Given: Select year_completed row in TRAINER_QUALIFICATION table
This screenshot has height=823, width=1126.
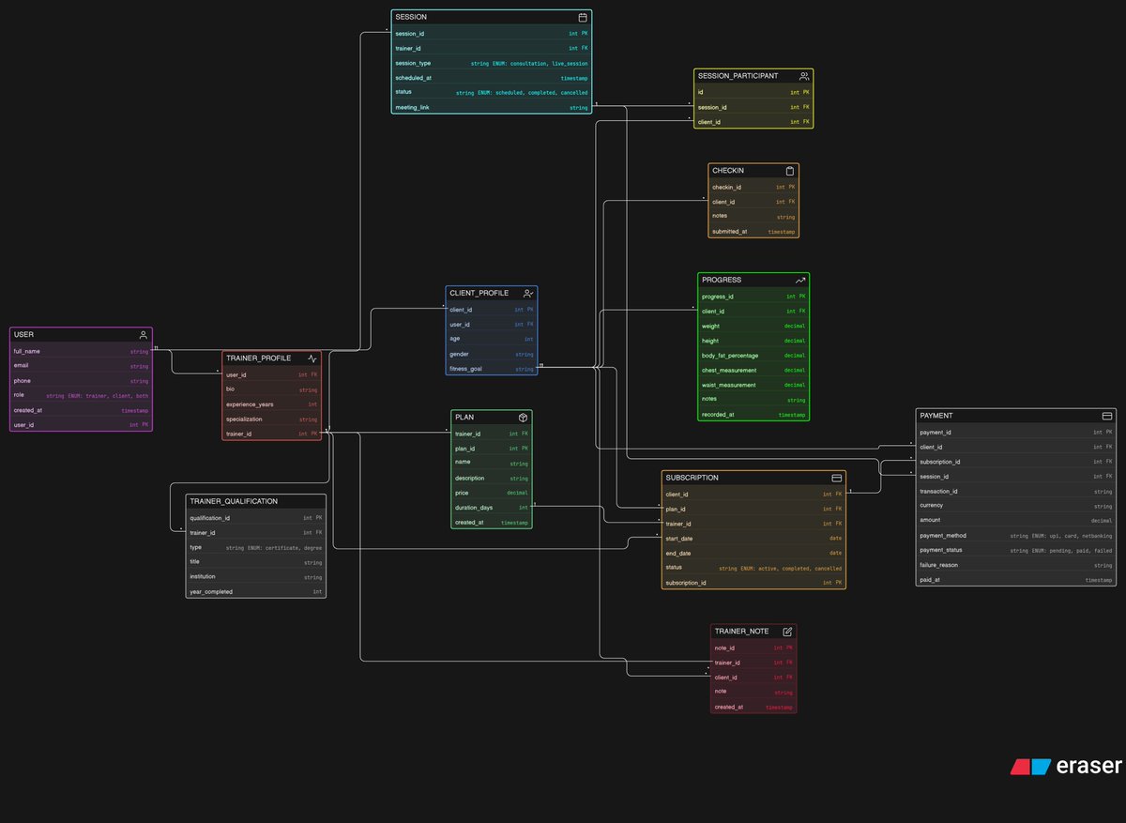Looking at the screenshot, I should click(256, 591).
